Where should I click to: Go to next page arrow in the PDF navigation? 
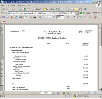54,93
